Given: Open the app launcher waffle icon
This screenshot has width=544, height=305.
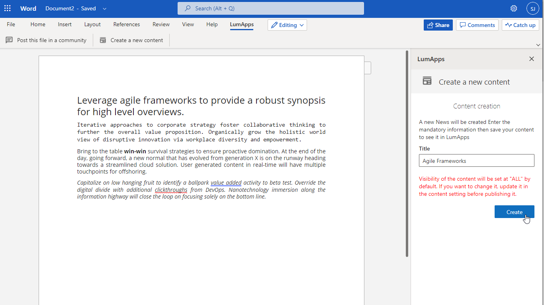Looking at the screenshot, I should tap(8, 8).
